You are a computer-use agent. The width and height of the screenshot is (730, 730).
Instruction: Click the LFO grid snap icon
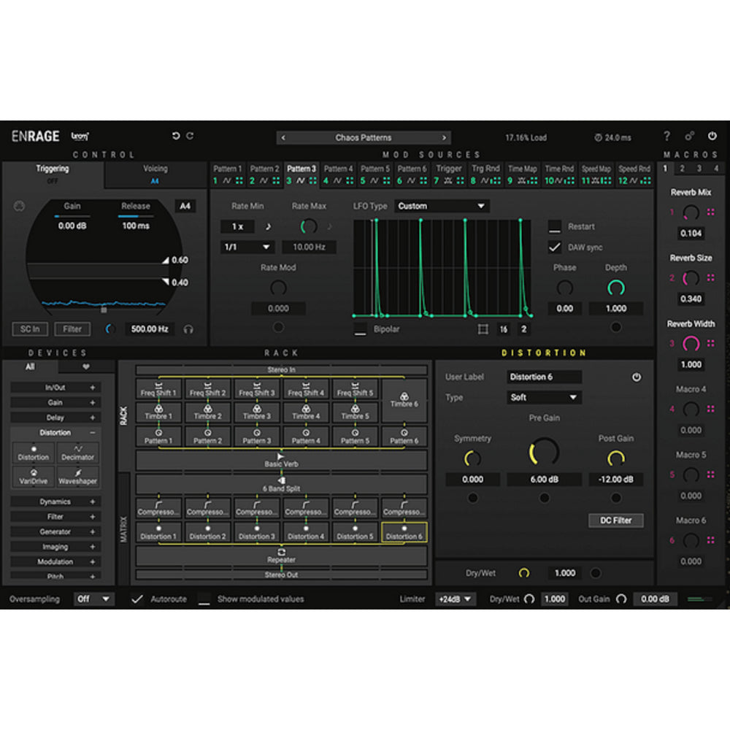(483, 329)
